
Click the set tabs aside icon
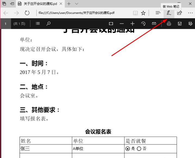[x=12, y=4]
